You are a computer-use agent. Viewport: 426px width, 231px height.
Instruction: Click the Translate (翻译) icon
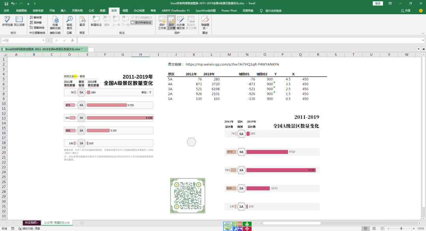82,21
